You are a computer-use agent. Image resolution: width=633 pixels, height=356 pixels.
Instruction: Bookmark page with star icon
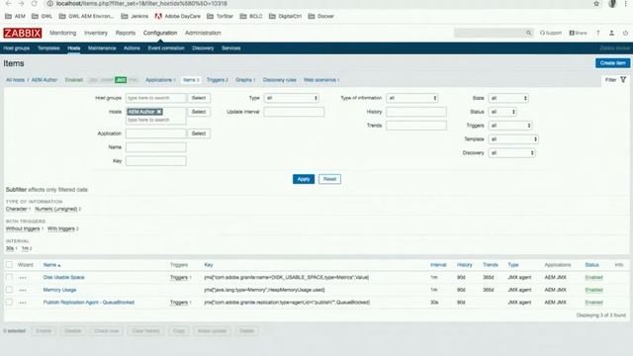click(596, 4)
